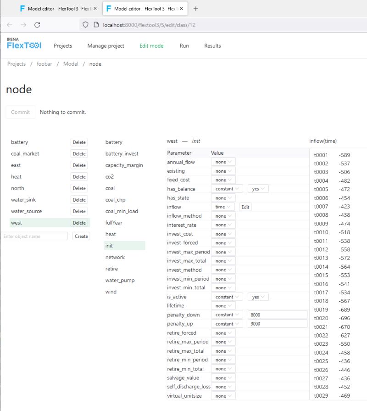Delete the battery object
The height and width of the screenshot is (411, 367).
79,142
